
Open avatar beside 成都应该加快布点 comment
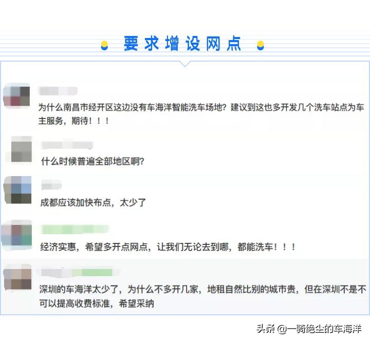point(18,190)
